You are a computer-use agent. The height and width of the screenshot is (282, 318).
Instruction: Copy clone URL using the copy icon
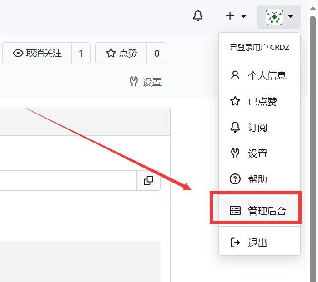[x=148, y=181]
